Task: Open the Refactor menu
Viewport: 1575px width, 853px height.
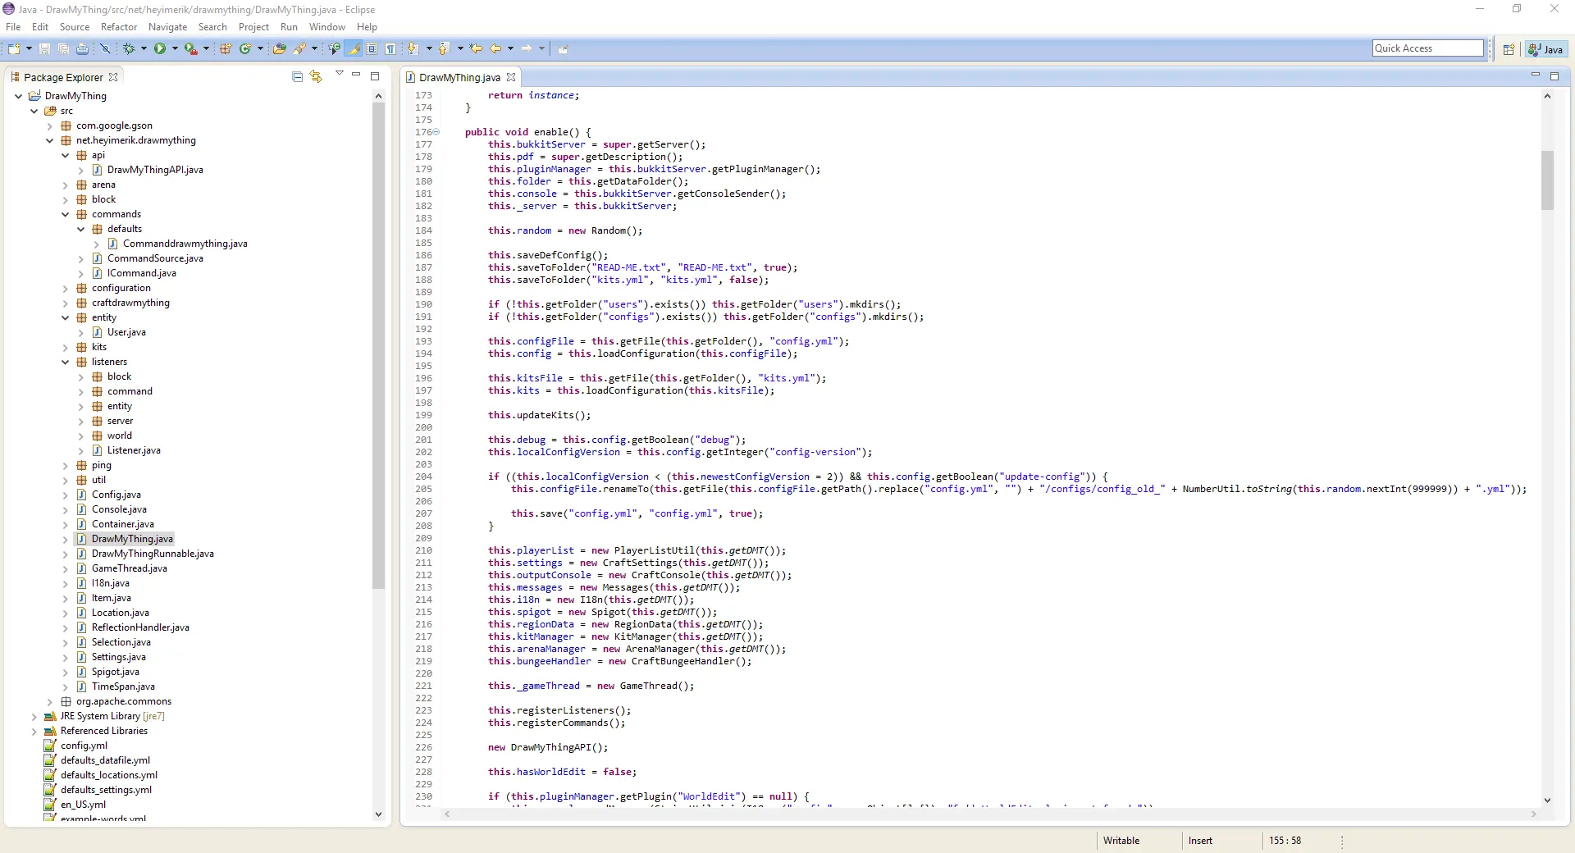Action: [x=119, y=27]
